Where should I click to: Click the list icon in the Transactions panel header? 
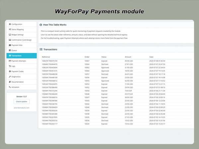[x=41, y=49]
